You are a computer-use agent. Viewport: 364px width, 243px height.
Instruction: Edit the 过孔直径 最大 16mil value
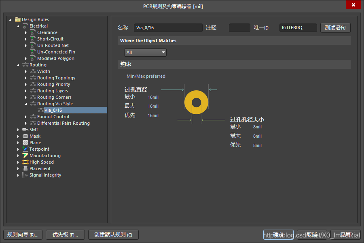point(153,106)
